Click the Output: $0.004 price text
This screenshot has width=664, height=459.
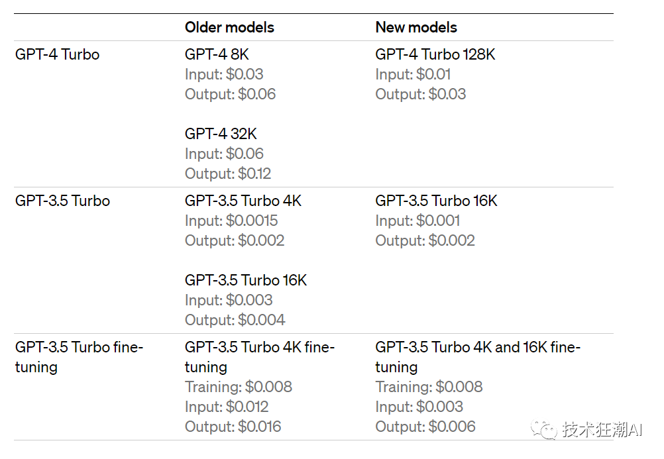[x=235, y=320]
